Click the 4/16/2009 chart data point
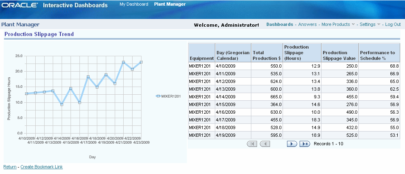The width and height of the screenshot is (405, 174). 79,102
